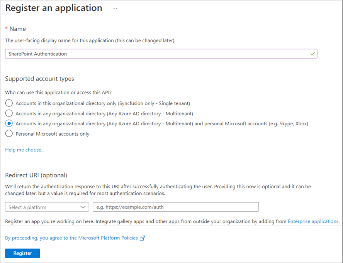Open the Help me choose link
Viewport: 343px width, 263px height.
25,150
